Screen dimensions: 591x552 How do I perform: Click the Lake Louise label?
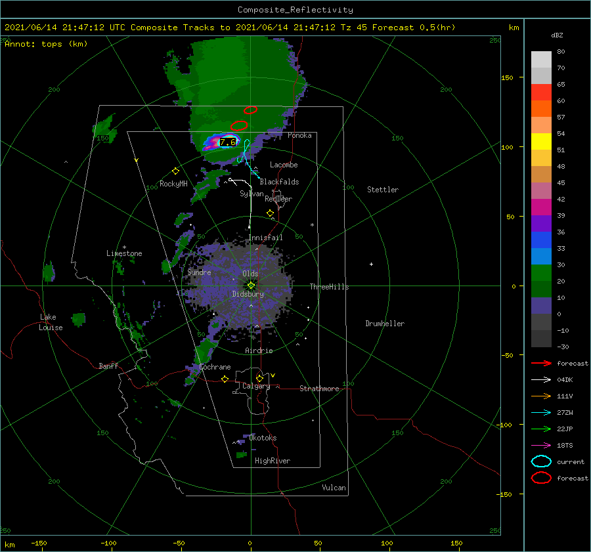click(x=51, y=322)
